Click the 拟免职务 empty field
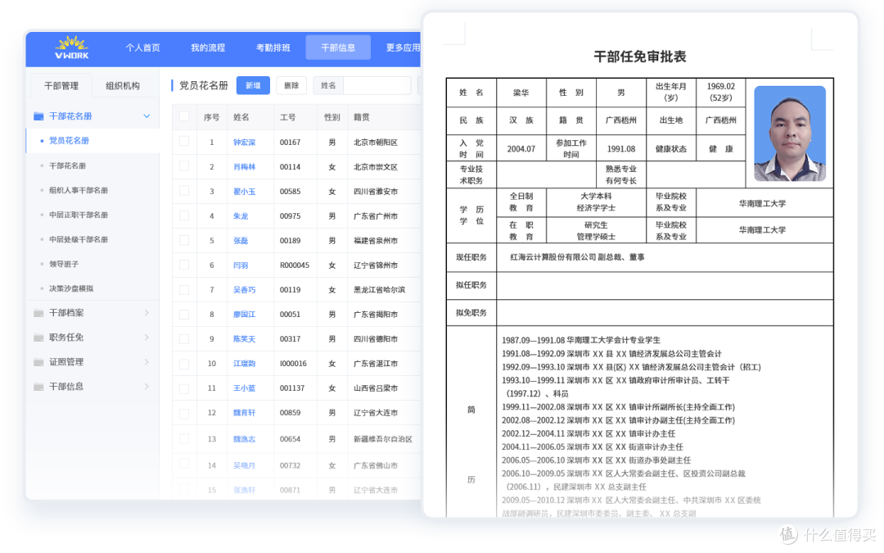The height and width of the screenshot is (553, 884). tap(665, 313)
